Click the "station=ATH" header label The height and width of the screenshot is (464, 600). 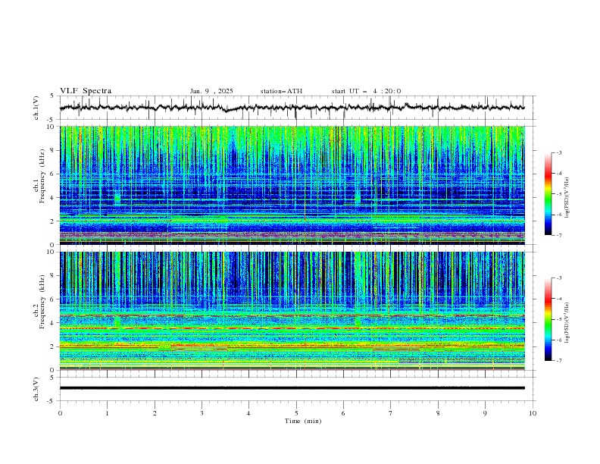click(x=281, y=91)
